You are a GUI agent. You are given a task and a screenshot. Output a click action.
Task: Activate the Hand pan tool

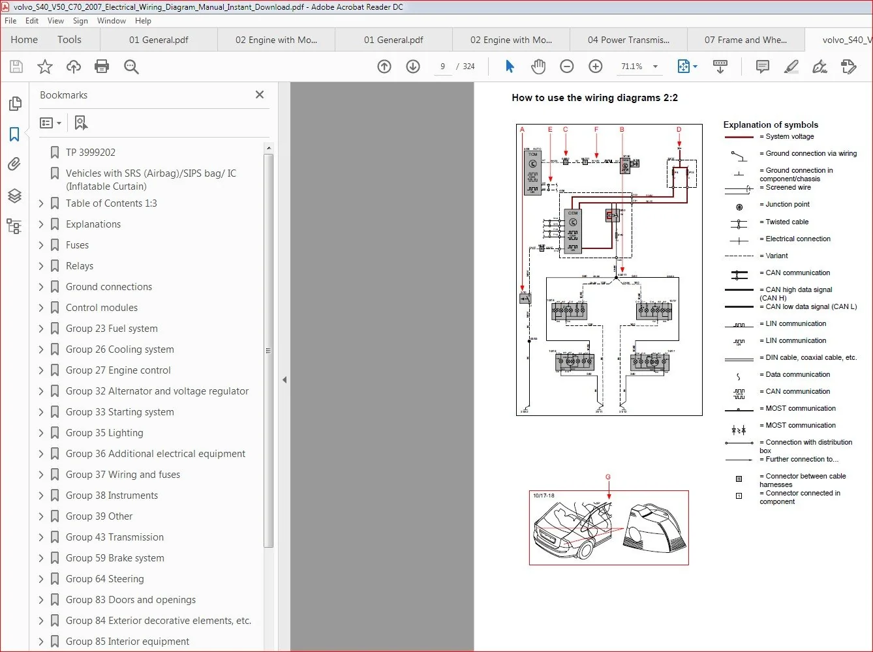pos(538,67)
